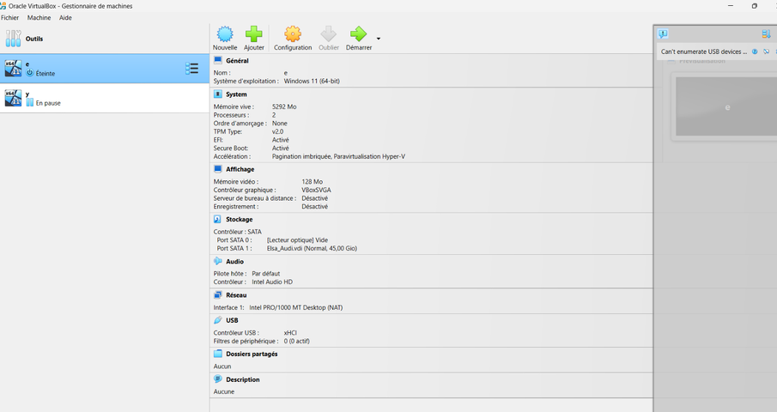
Task: Click the do-not-show-again icon on USB notification
Action: tap(766, 51)
